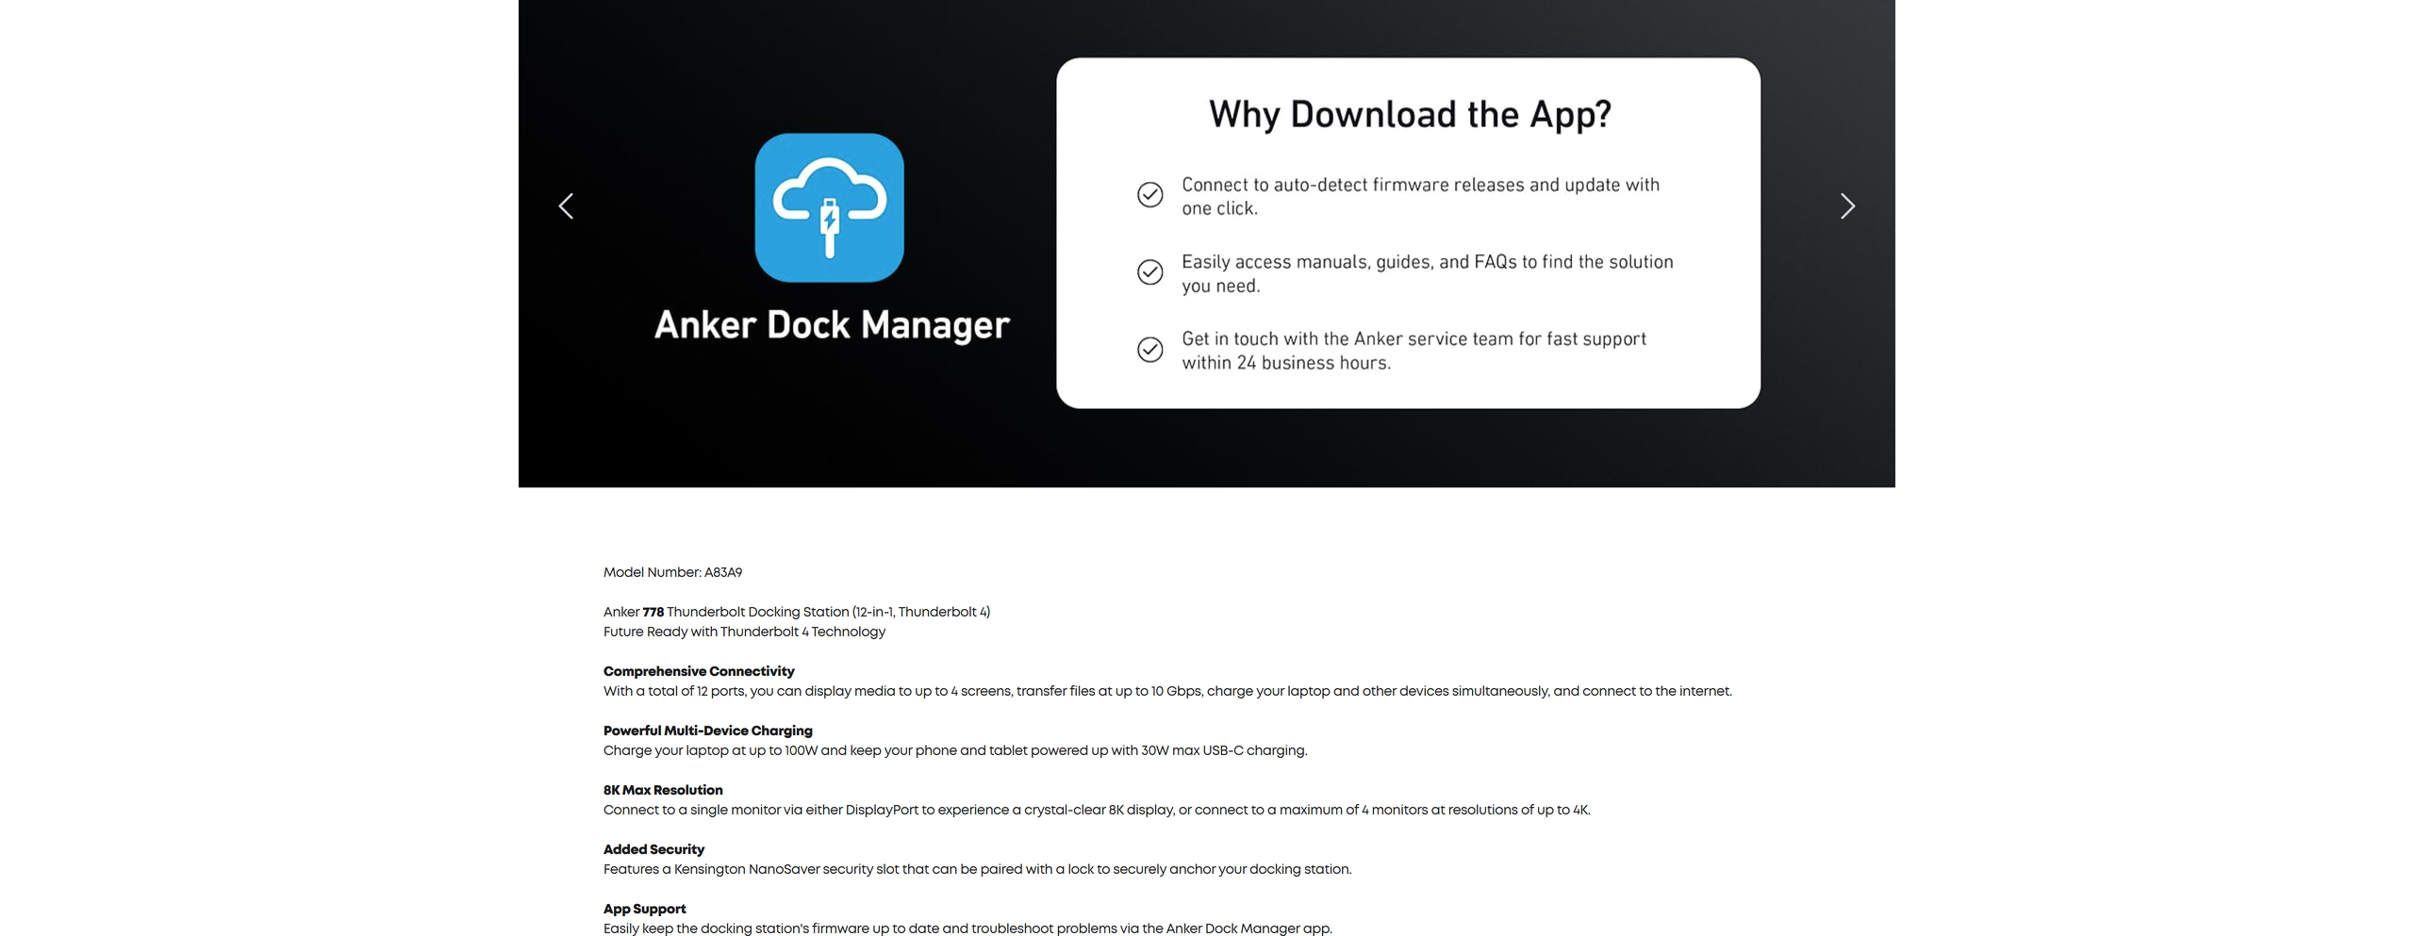Image resolution: width=2414 pixels, height=936 pixels.
Task: Click the App Support heading
Action: (x=644, y=909)
